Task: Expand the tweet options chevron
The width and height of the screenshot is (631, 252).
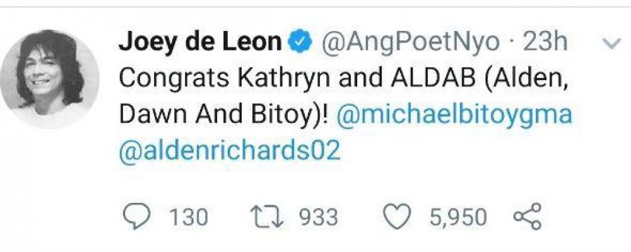Action: pos(611,44)
